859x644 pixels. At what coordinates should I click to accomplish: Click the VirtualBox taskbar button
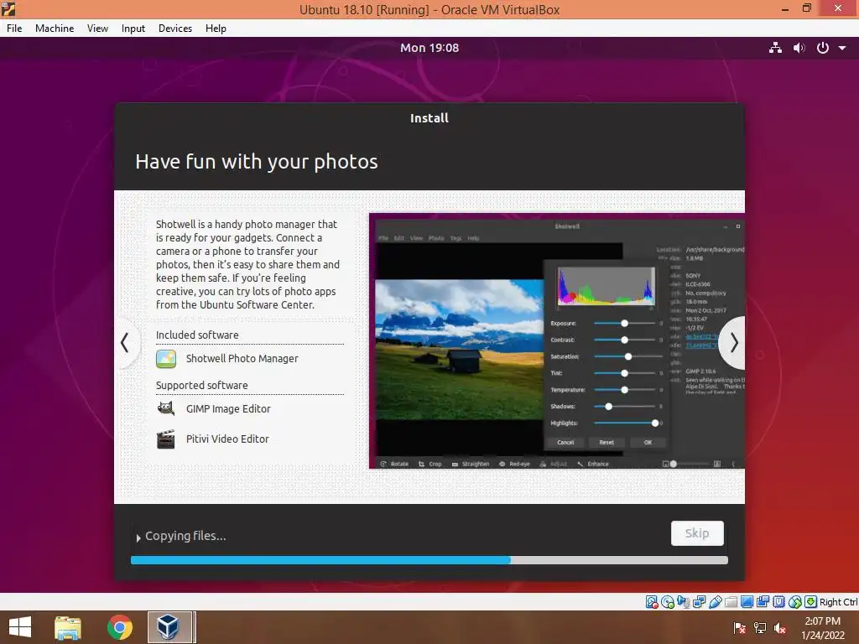point(169,627)
